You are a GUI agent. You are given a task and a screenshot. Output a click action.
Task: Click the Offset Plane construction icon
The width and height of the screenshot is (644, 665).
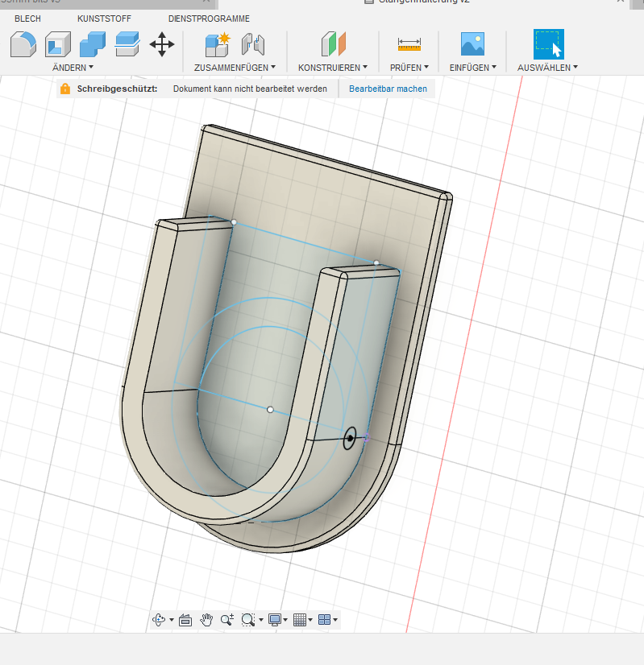click(x=333, y=44)
